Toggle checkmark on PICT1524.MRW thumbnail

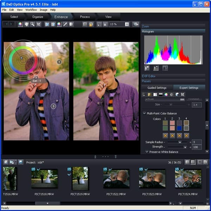[x=182, y=169]
